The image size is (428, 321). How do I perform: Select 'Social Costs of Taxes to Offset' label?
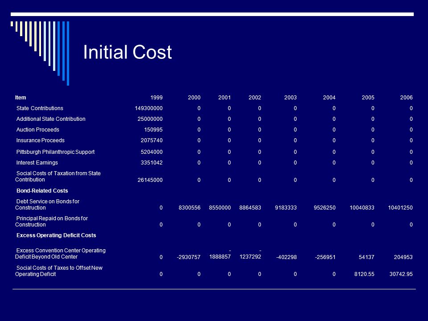coord(59,271)
